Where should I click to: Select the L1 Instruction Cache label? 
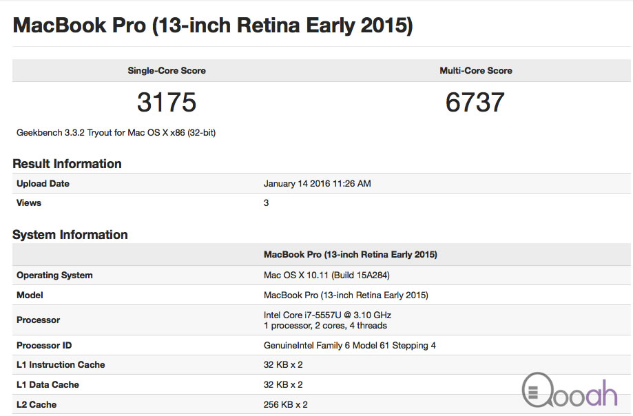61,365
